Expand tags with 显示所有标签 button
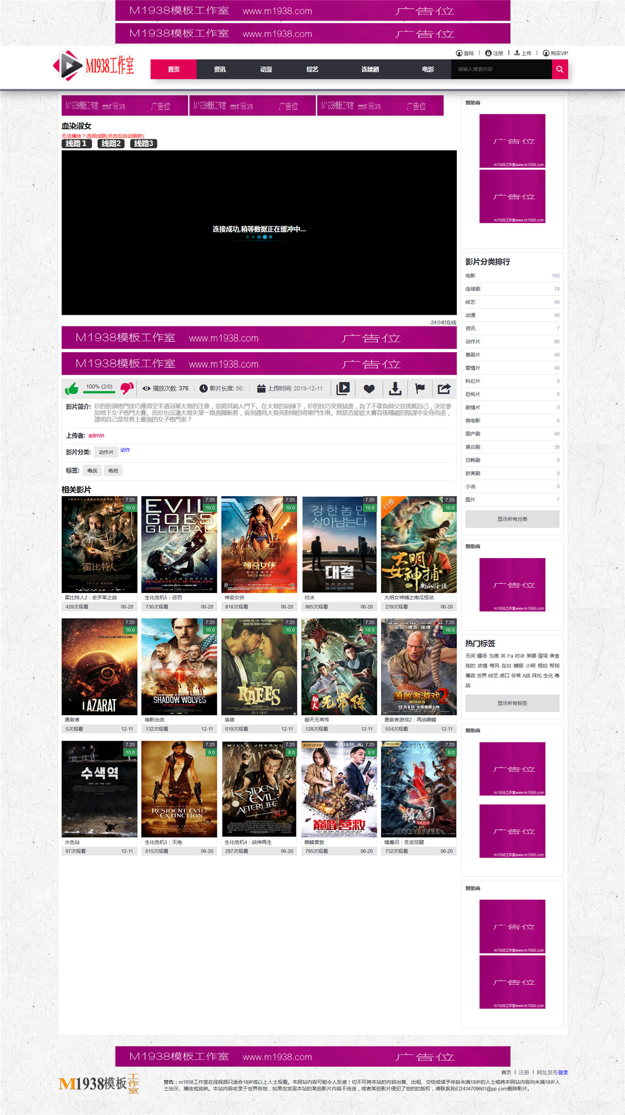Screen dimensions: 625x1115 512,703
